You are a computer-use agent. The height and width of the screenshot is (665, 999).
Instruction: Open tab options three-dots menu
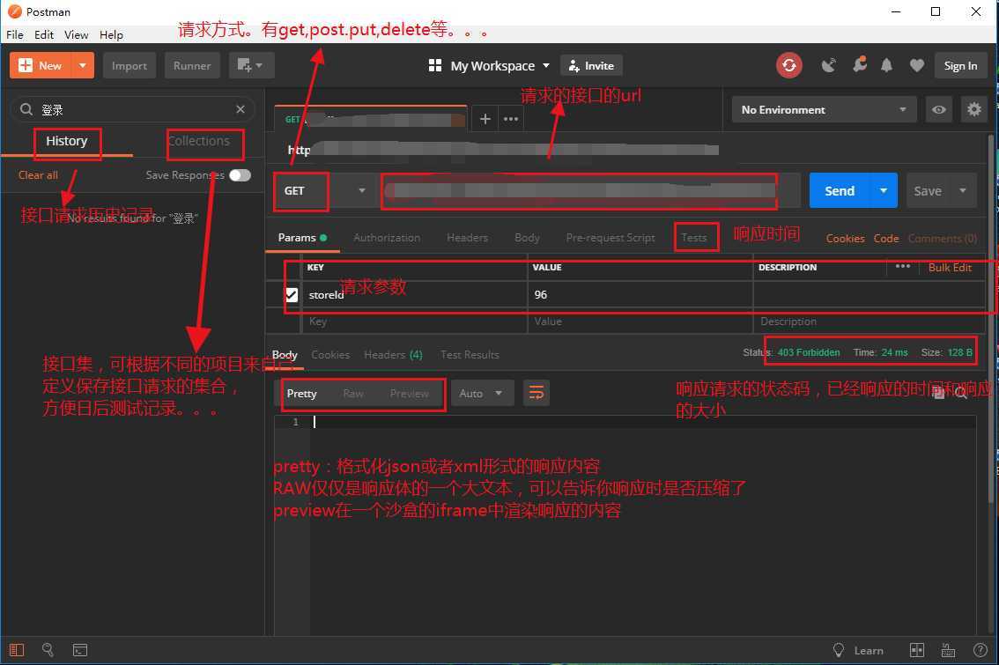(511, 119)
